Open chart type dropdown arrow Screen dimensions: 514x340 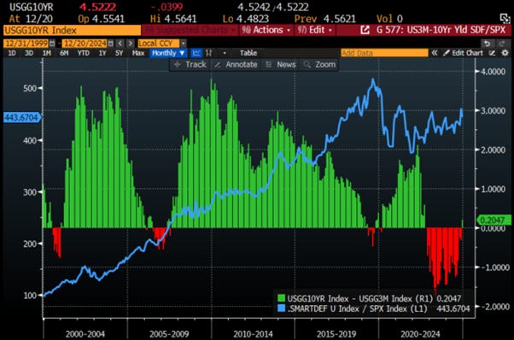click(x=225, y=53)
